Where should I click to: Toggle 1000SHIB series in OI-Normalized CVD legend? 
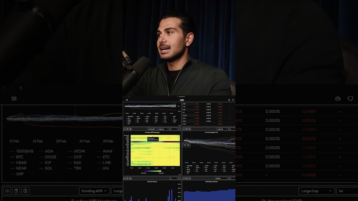[x=190, y=166]
